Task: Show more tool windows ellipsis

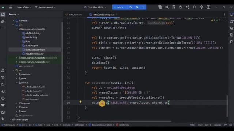Action: tap(3, 28)
